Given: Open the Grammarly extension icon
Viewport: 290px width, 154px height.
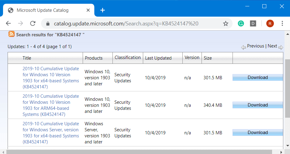Looking at the screenshot, I should 241,24.
